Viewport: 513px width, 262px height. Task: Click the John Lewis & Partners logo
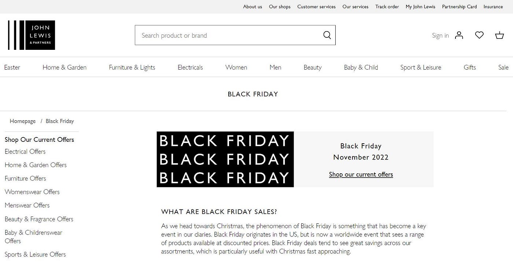coord(32,35)
